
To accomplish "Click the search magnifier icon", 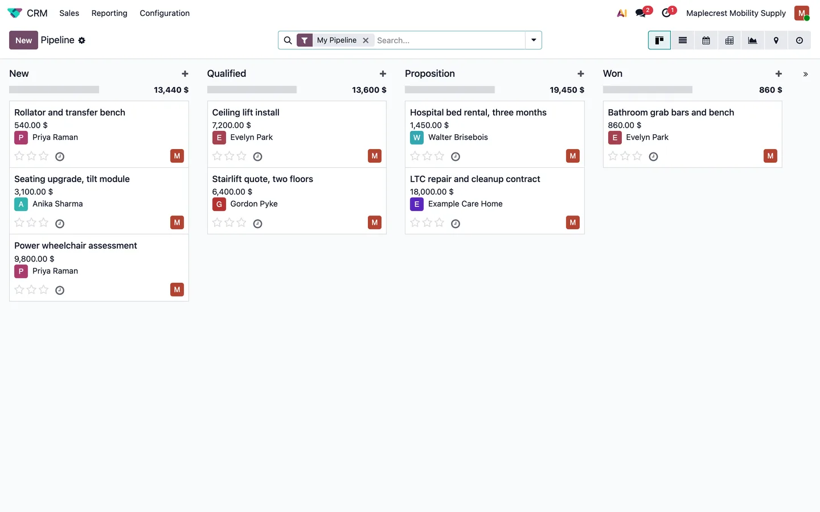I will pos(288,40).
